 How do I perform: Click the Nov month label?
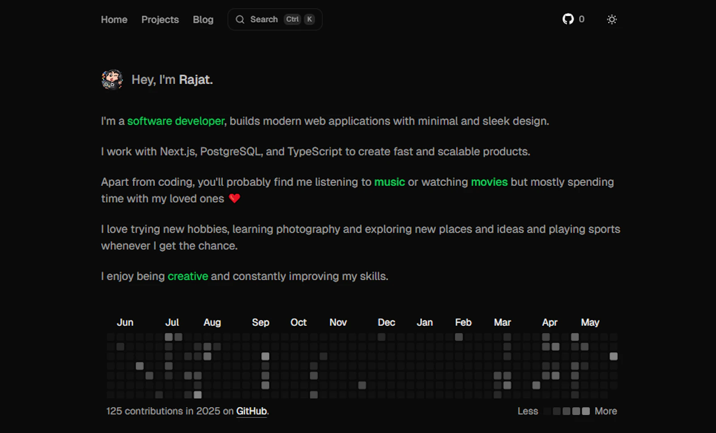[338, 322]
